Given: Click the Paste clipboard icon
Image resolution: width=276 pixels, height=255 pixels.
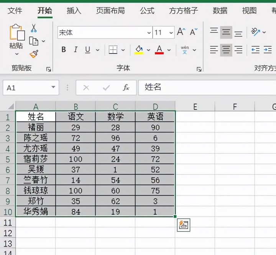Looking at the screenshot, I should pos(17,32).
